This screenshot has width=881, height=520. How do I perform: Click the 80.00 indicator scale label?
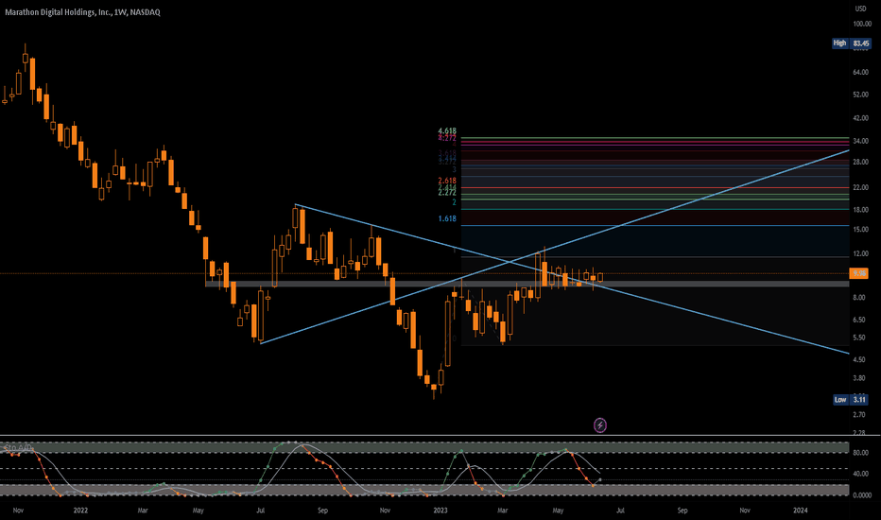pos(861,453)
